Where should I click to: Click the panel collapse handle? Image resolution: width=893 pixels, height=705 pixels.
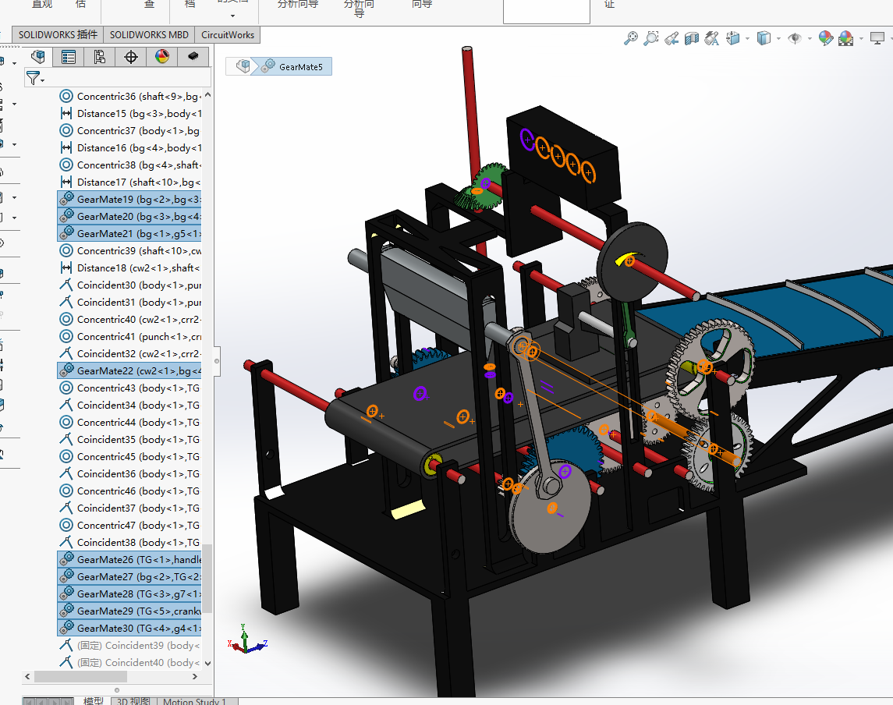[x=216, y=361]
